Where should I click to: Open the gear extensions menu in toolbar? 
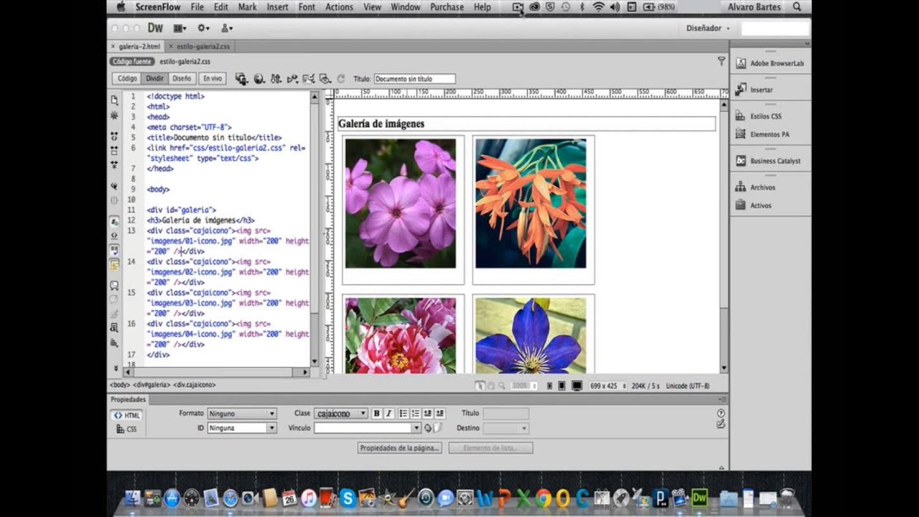203,28
